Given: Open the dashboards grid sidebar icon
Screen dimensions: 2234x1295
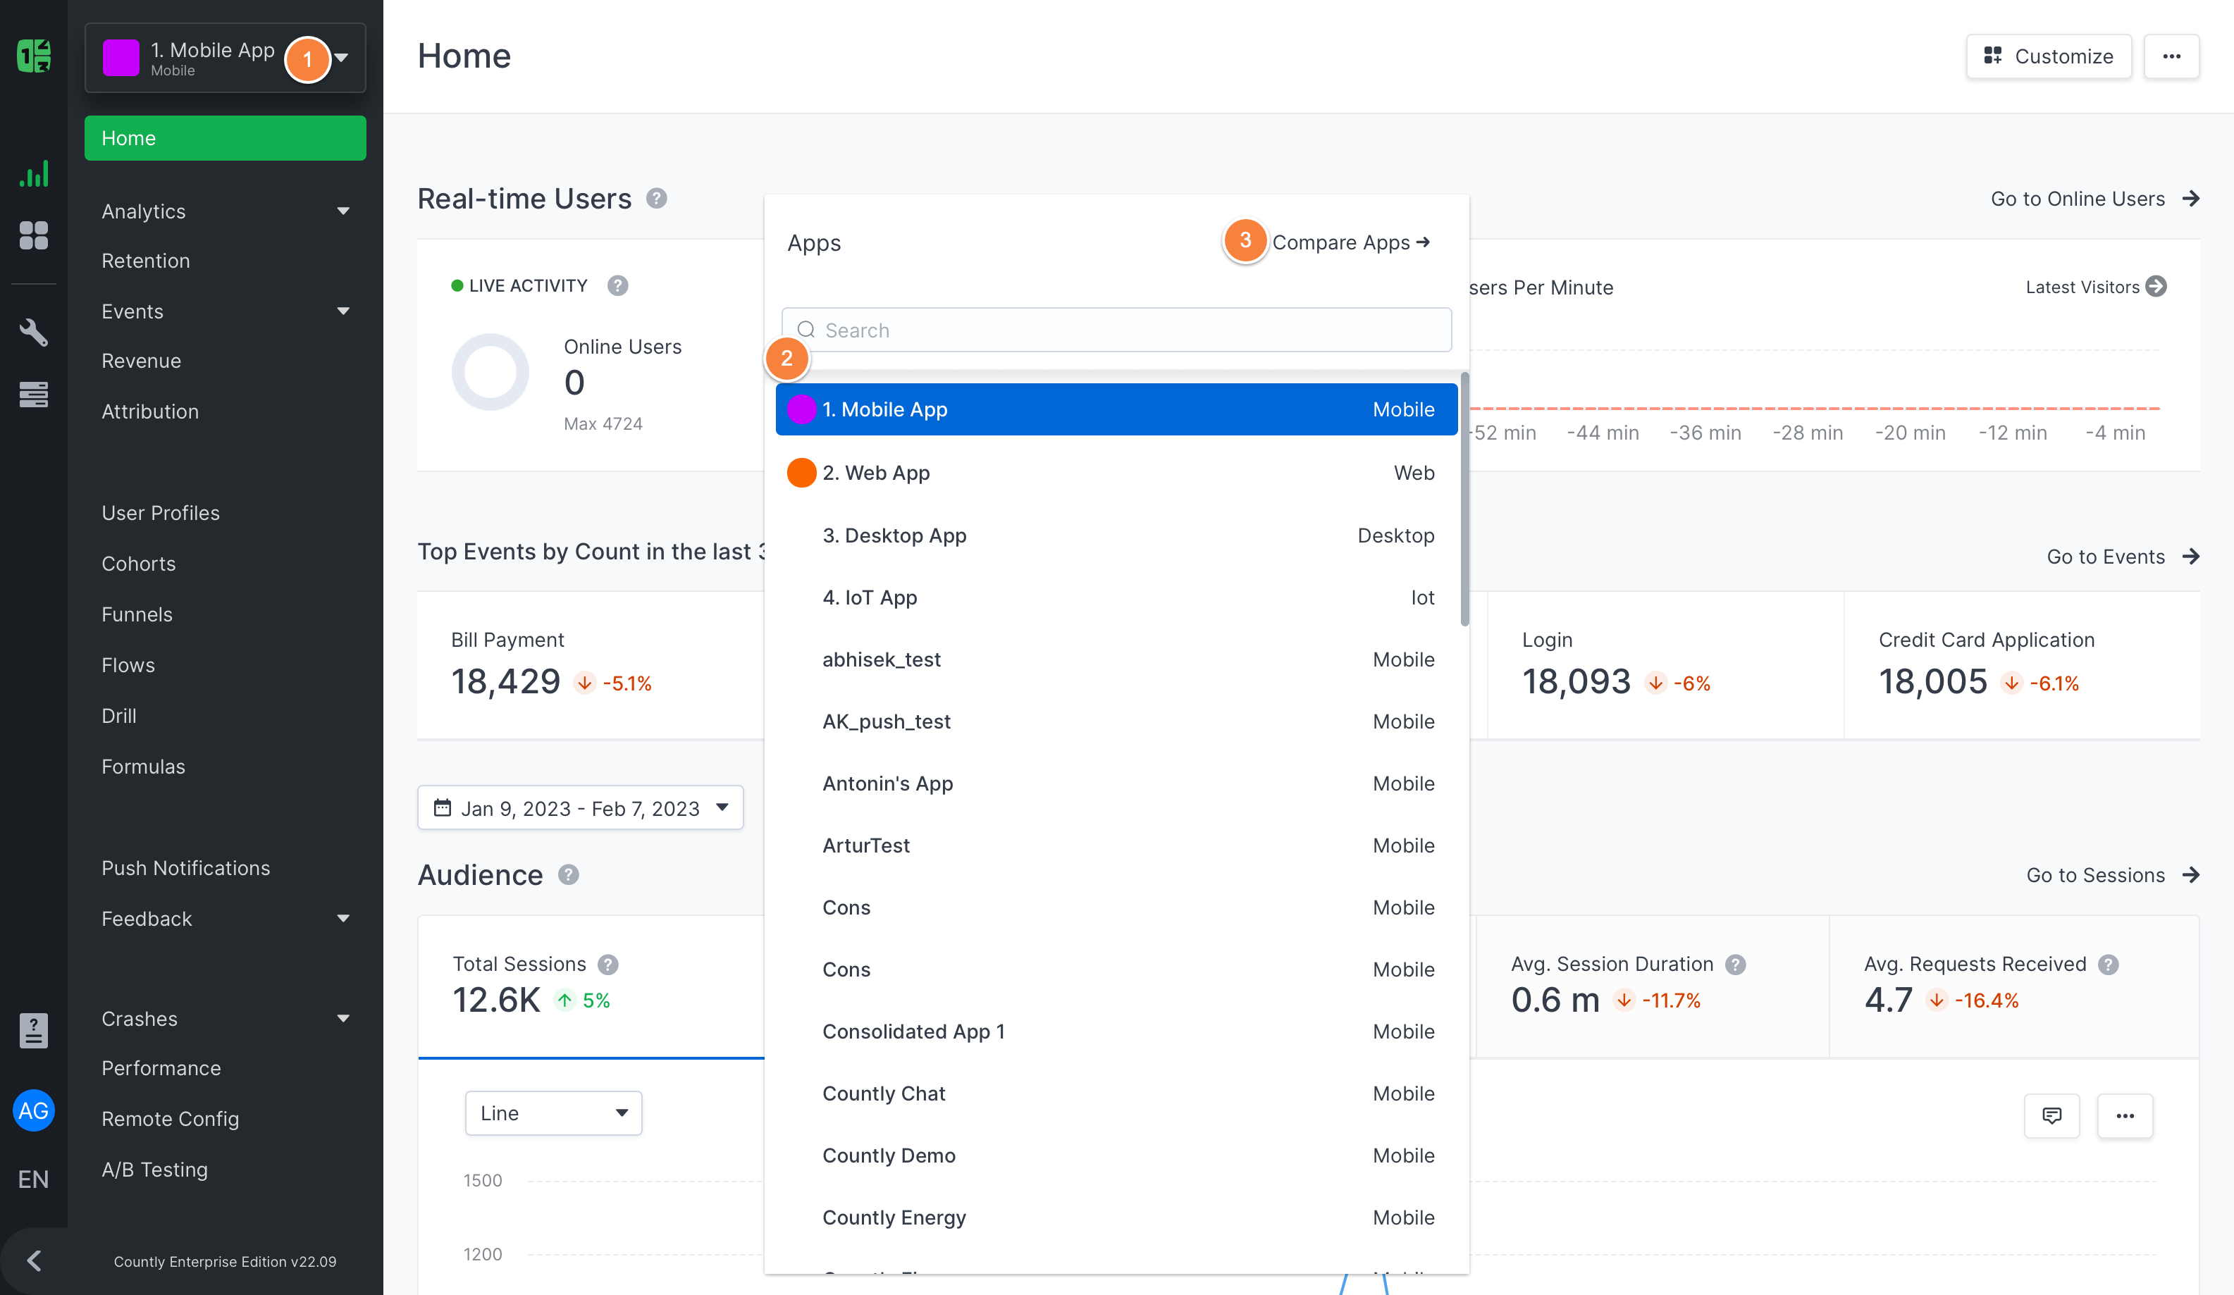Looking at the screenshot, I should coord(34,235).
